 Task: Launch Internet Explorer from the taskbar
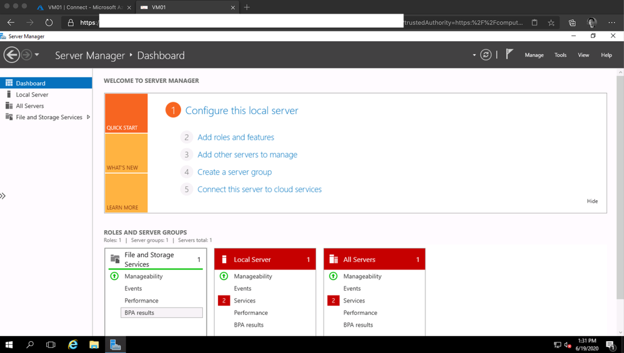click(x=72, y=345)
